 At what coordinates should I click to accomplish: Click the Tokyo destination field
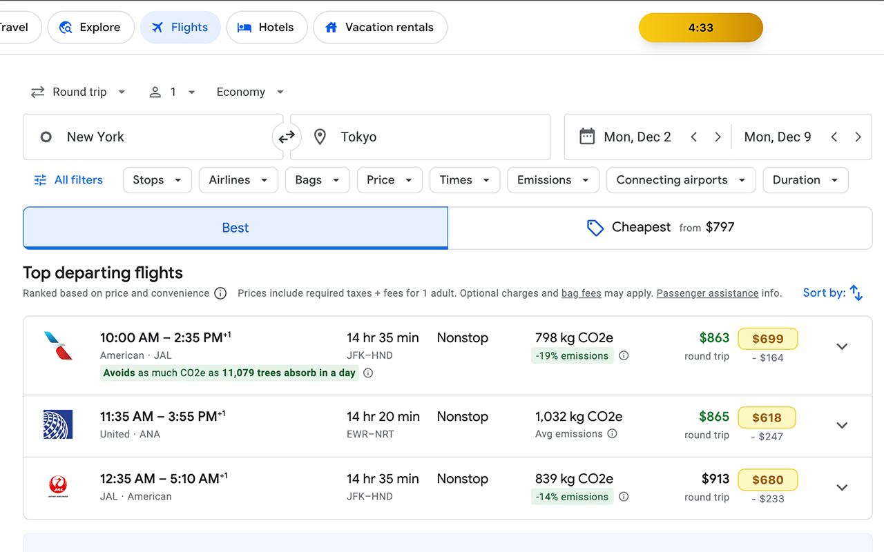(420, 137)
